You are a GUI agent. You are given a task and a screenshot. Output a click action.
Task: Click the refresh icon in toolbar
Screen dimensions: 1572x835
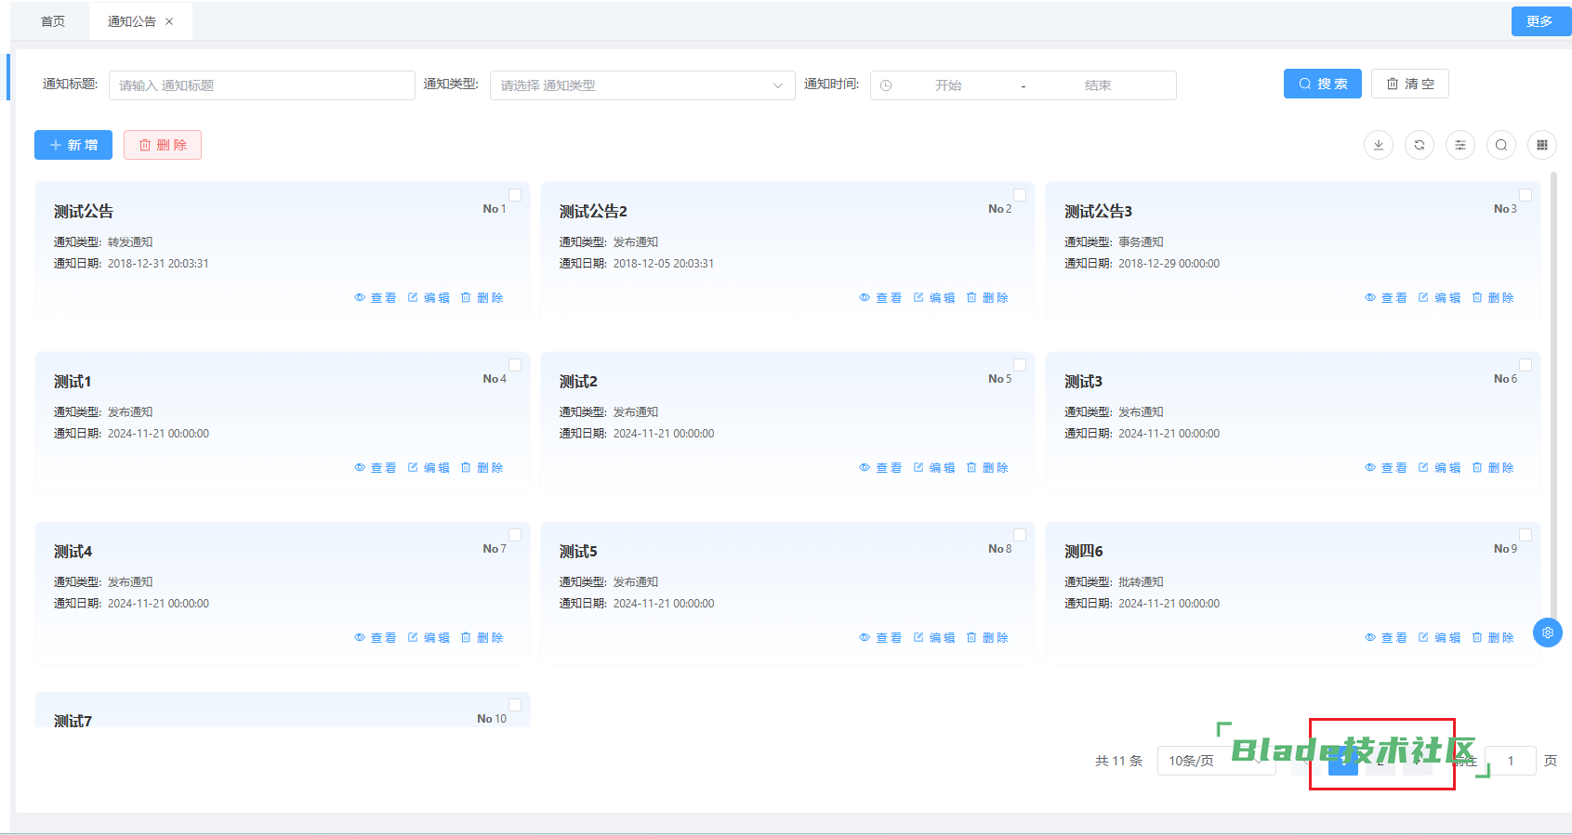pyautogui.click(x=1419, y=145)
